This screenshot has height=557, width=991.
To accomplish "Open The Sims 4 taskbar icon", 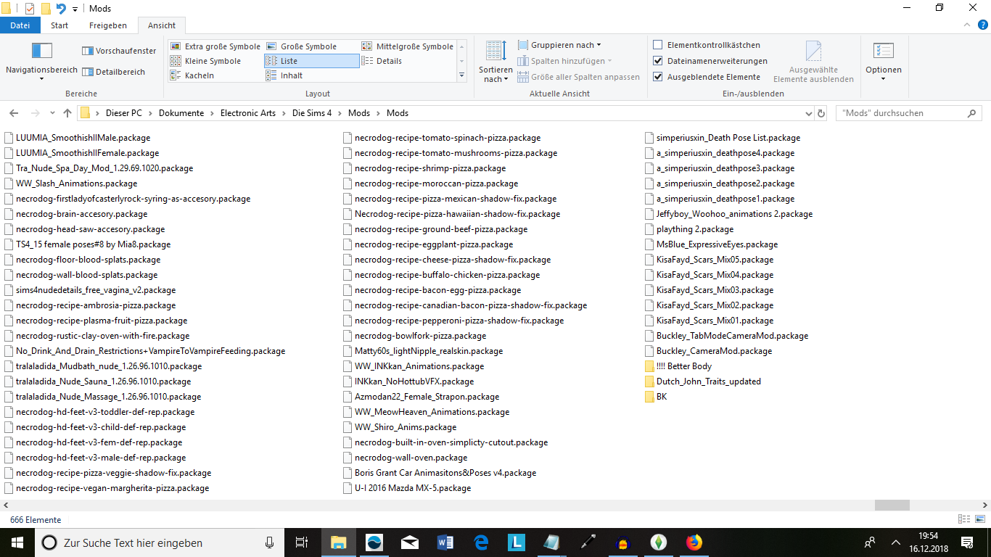I will [x=659, y=542].
